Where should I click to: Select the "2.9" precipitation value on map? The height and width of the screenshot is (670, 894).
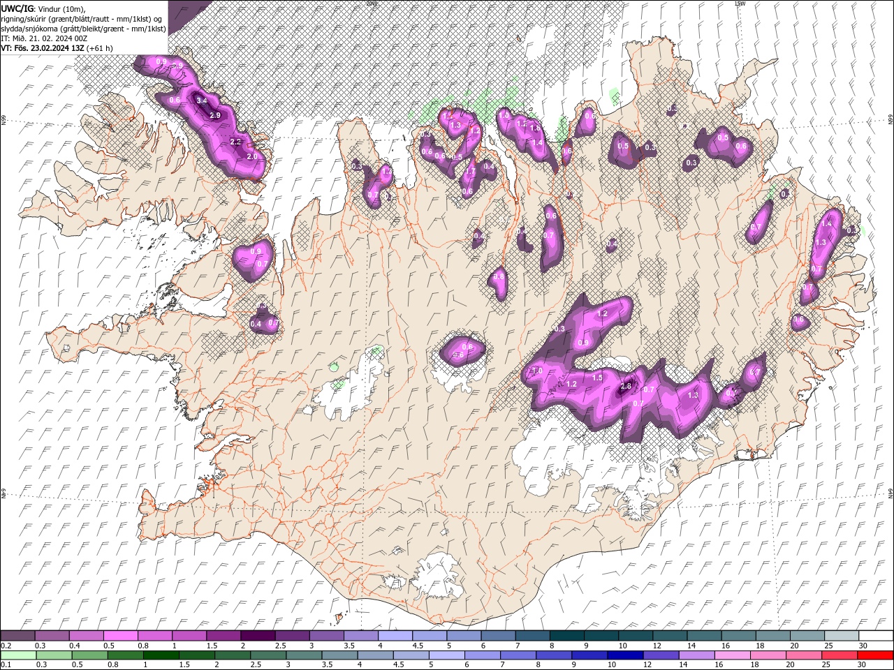click(x=215, y=115)
